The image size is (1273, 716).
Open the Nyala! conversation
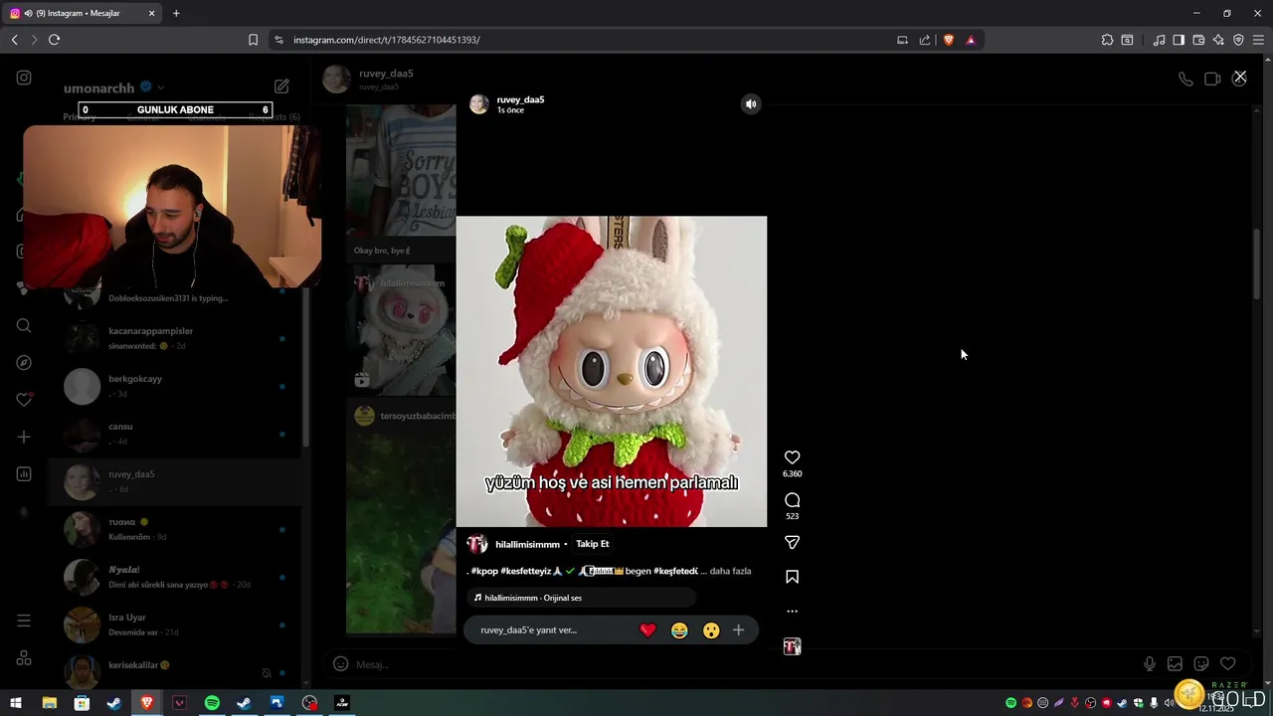pyautogui.click(x=174, y=577)
